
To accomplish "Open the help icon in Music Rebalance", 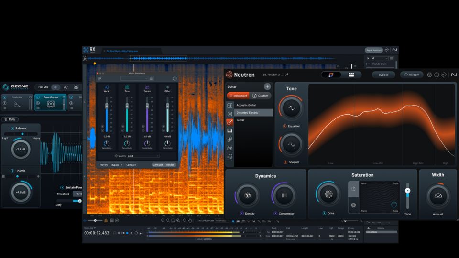I will click(x=175, y=79).
